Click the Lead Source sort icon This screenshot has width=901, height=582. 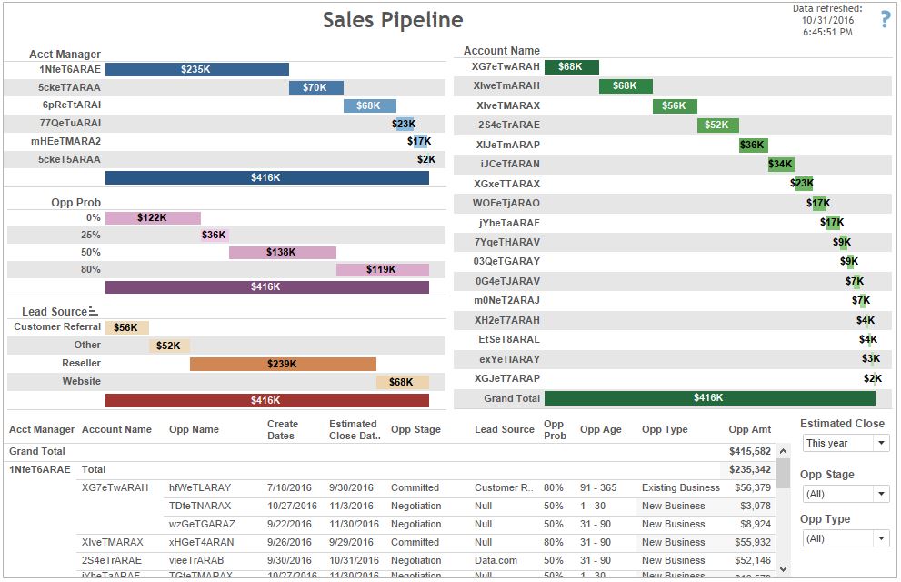[93, 311]
